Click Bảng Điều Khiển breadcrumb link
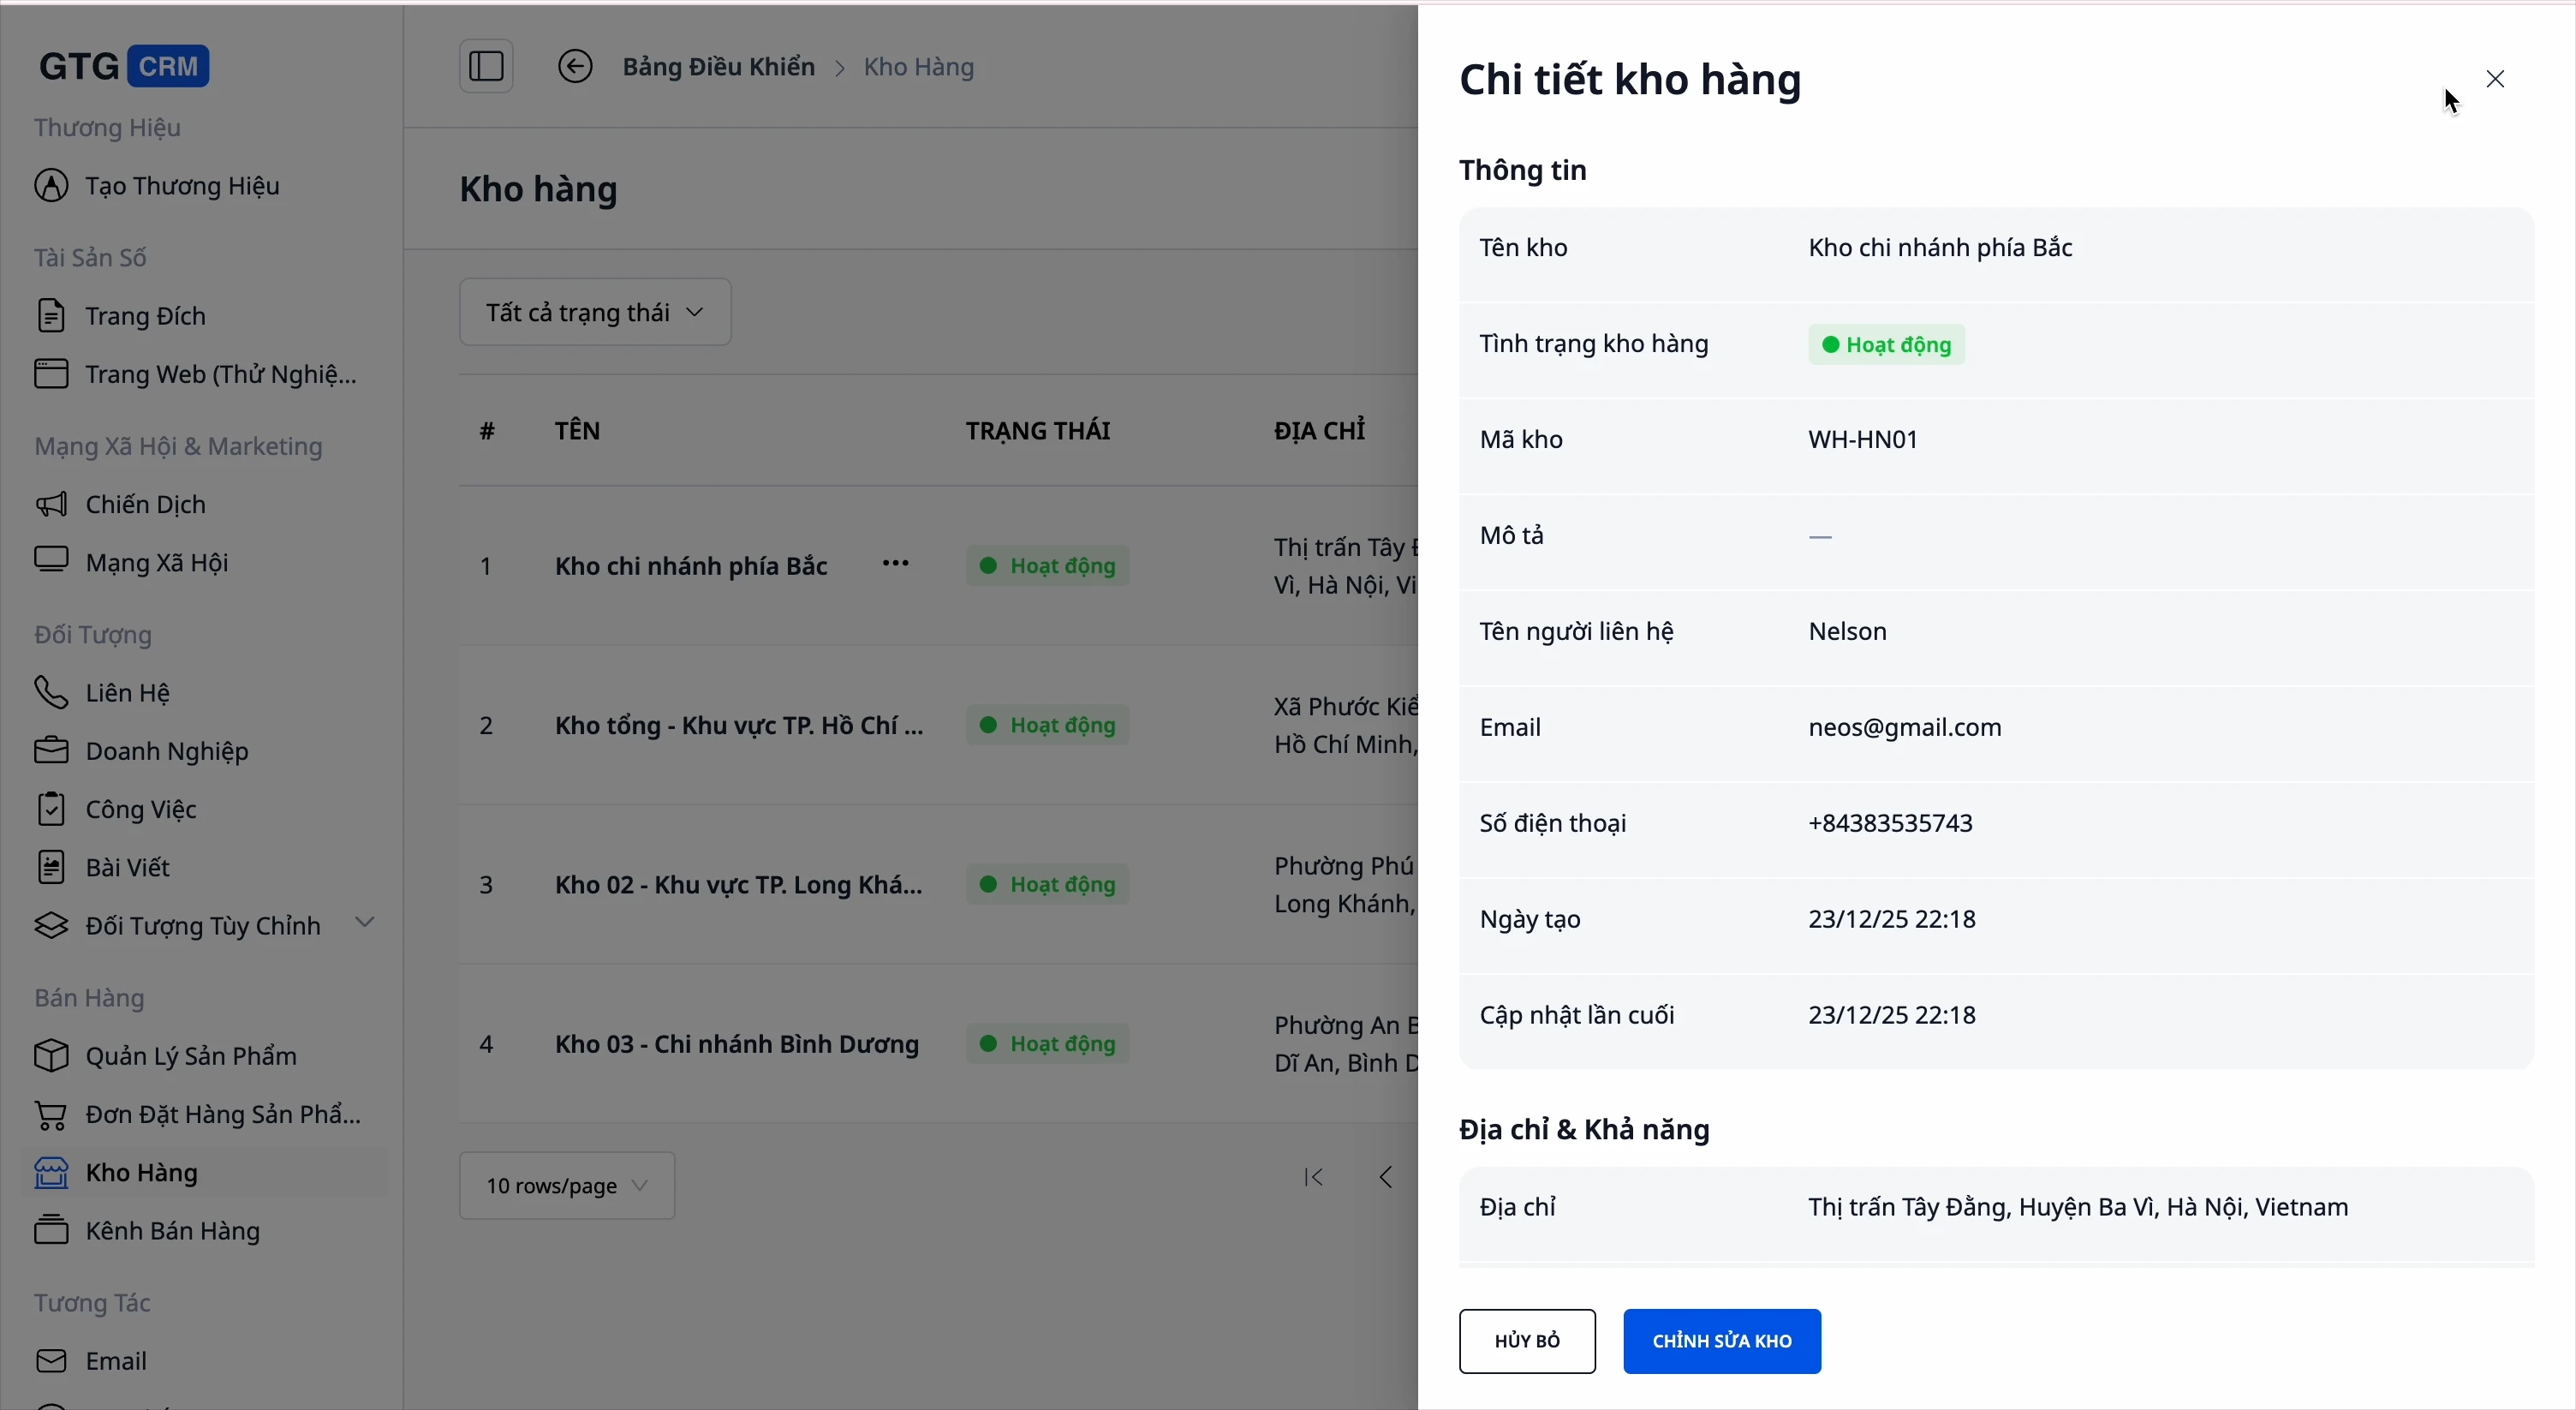This screenshot has height=1410, width=2576. 718,67
